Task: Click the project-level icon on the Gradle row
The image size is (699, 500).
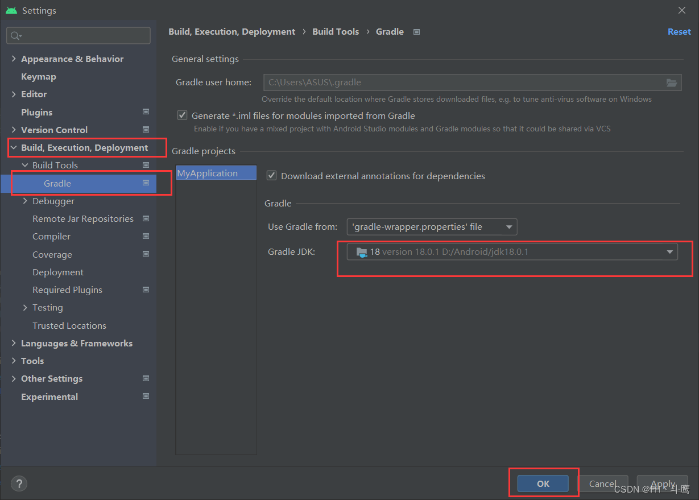Action: [x=146, y=183]
